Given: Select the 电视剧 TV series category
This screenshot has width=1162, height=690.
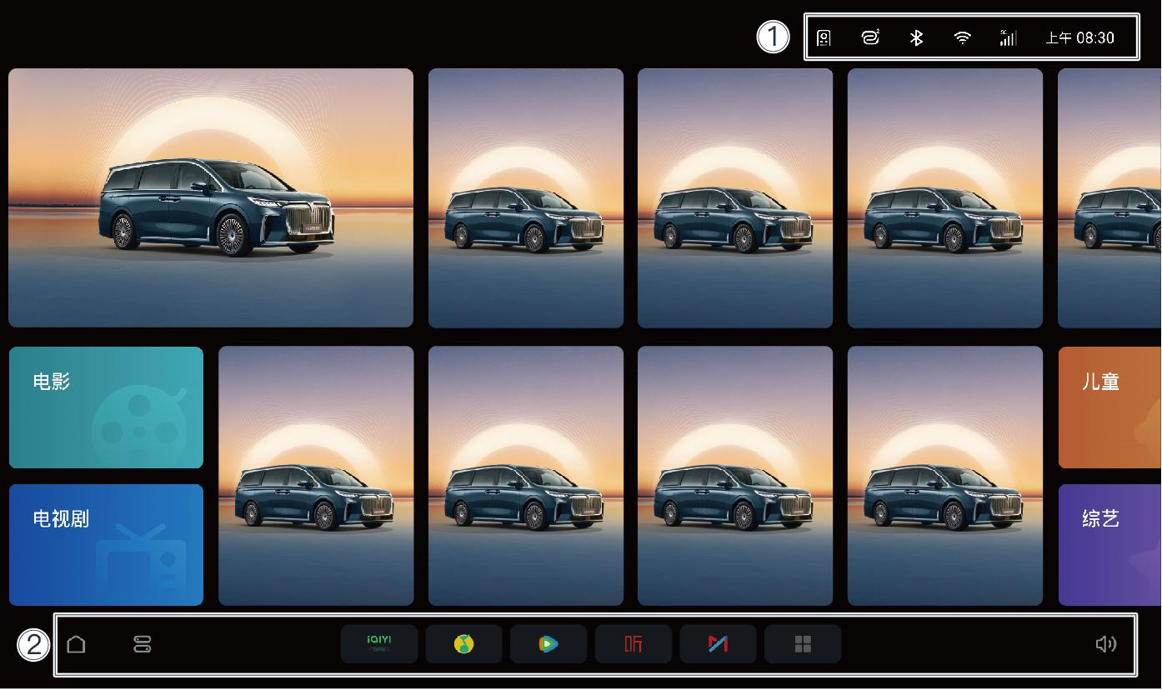Looking at the screenshot, I should click(106, 545).
